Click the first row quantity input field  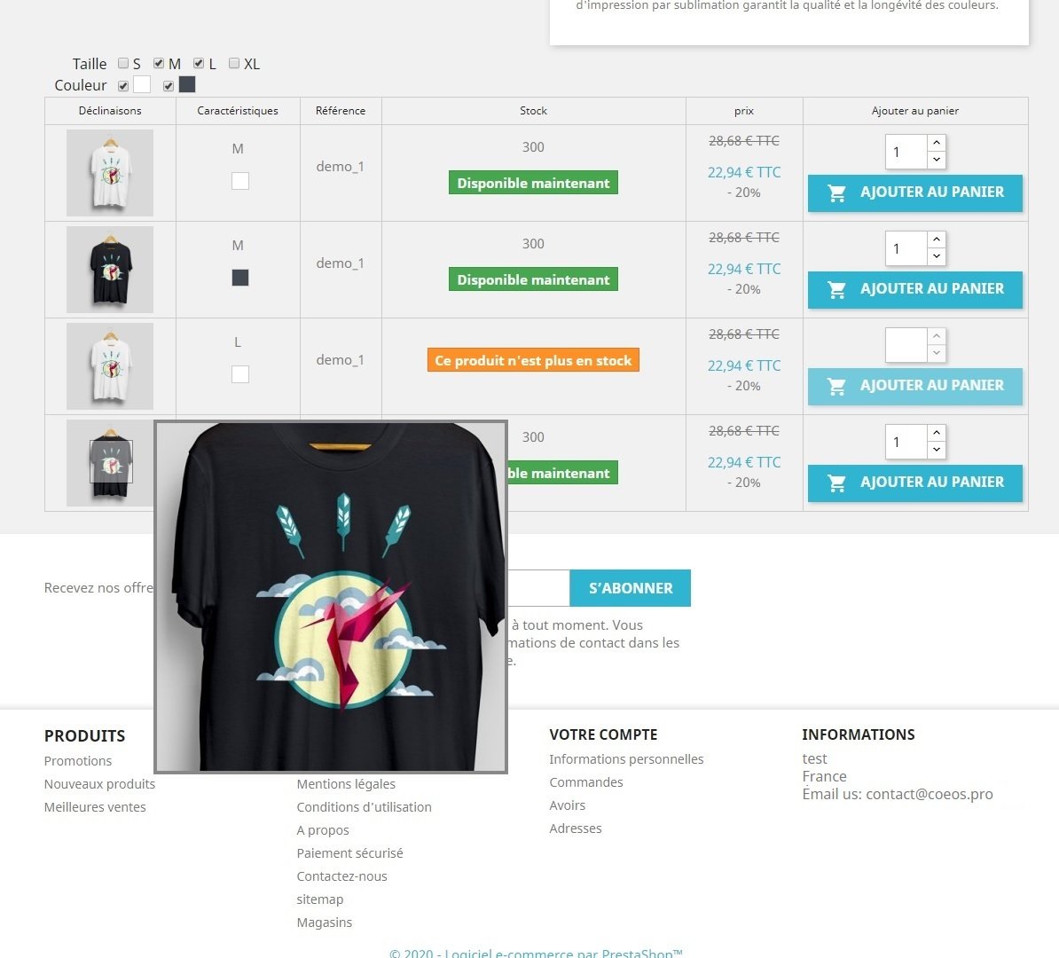906,152
